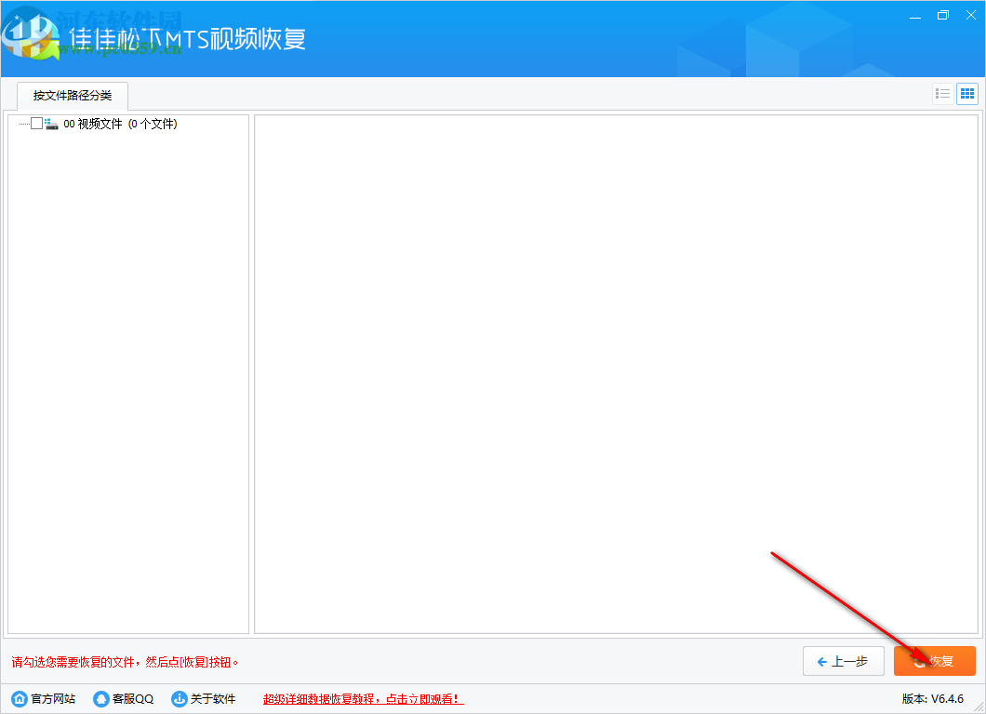
Task: Select the 00 视频文件 tree item
Action: (94, 123)
